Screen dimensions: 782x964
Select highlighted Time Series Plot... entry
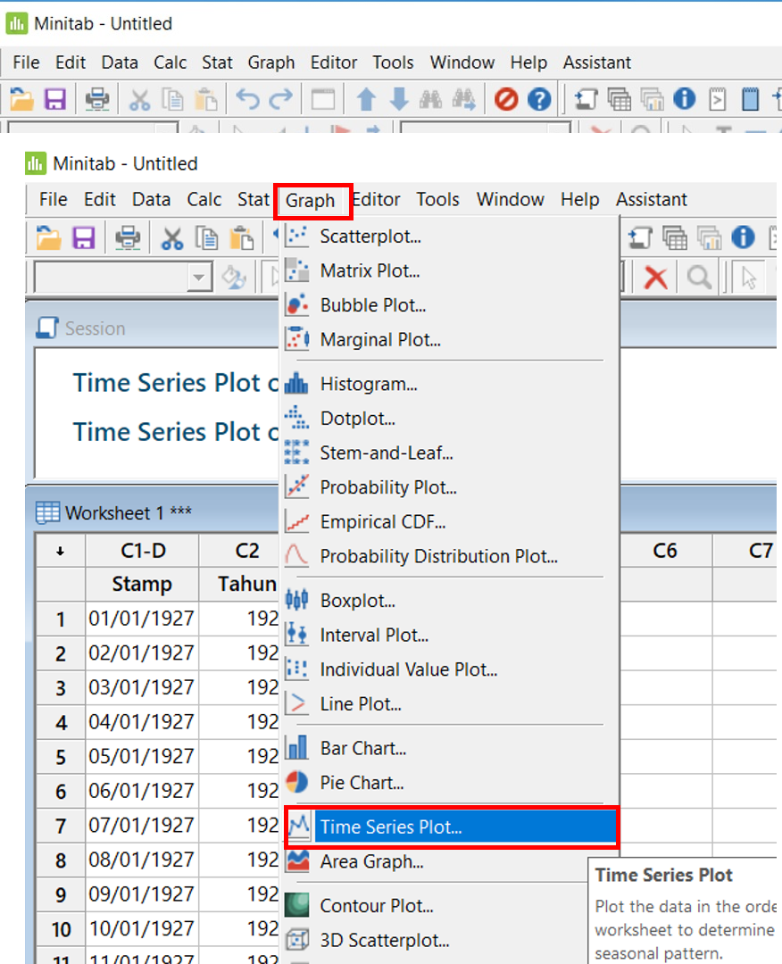(451, 827)
